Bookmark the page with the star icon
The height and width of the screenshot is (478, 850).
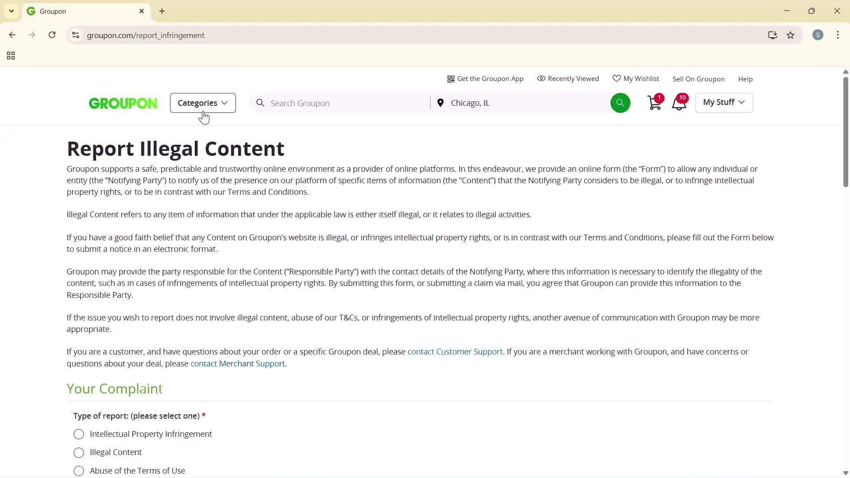[791, 35]
